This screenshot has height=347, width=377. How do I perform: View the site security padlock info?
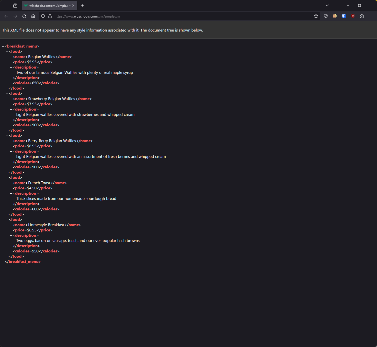[x=50, y=16]
